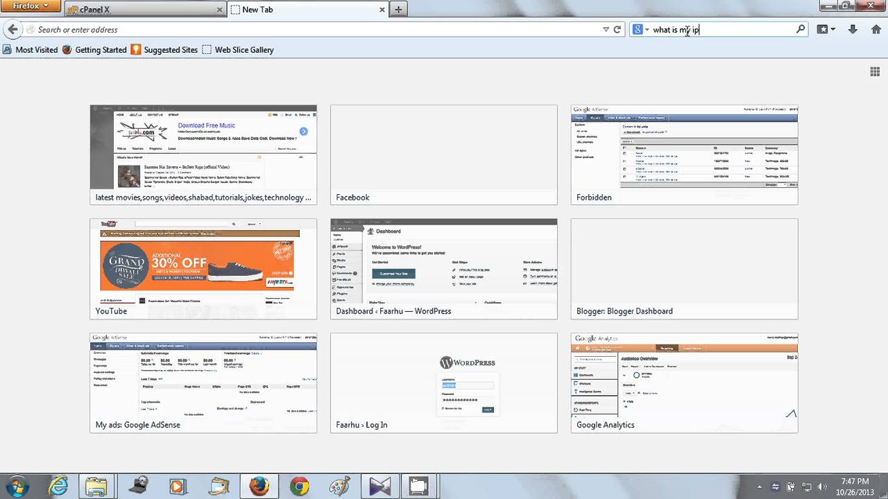The image size is (888, 499).
Task: Open the Dashboard ‹ Faarhu — WordPress tile
Action: coord(444,269)
